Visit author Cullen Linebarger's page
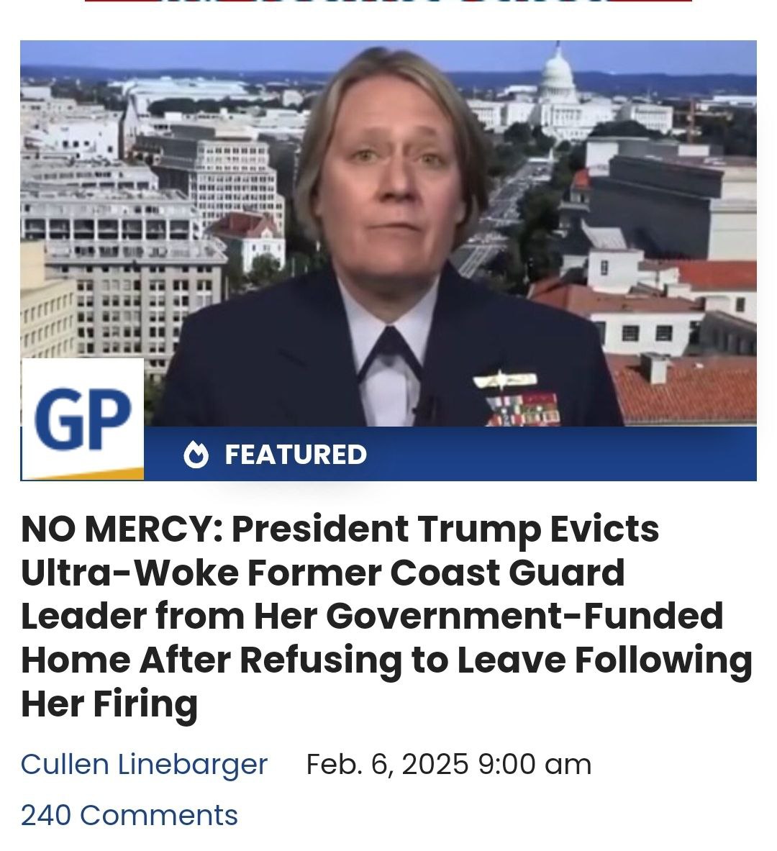Screen dimensions: 777x851 (x=144, y=764)
